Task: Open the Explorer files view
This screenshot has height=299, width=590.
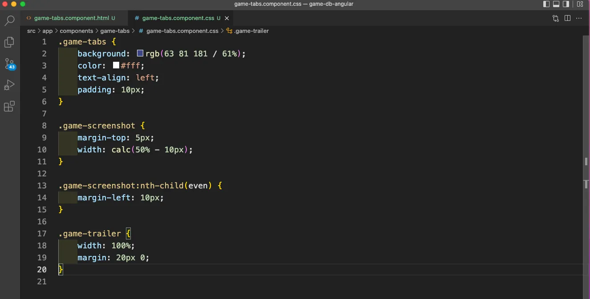Action: [x=9, y=42]
